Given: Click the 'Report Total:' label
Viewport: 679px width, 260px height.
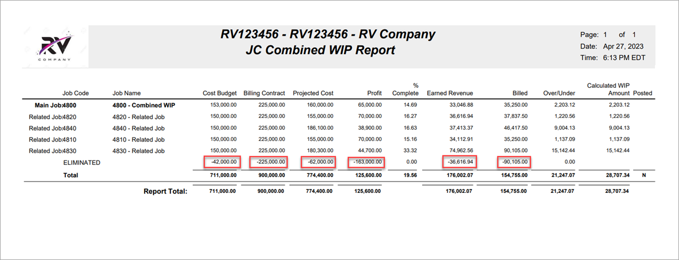Looking at the screenshot, I should pos(165,191).
